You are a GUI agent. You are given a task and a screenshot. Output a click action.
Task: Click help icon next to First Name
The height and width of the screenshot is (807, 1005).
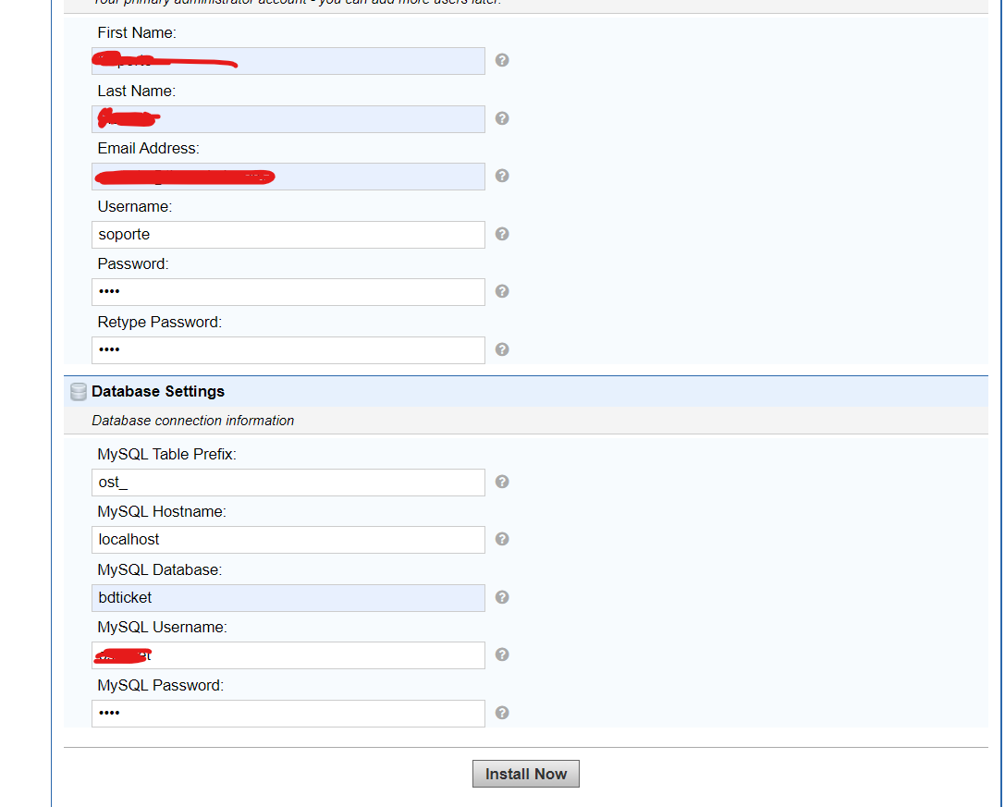point(502,60)
